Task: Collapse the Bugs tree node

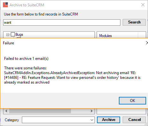Action: coord(8,35)
